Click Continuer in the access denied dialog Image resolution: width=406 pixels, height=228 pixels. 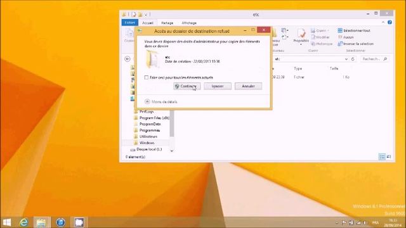click(187, 86)
